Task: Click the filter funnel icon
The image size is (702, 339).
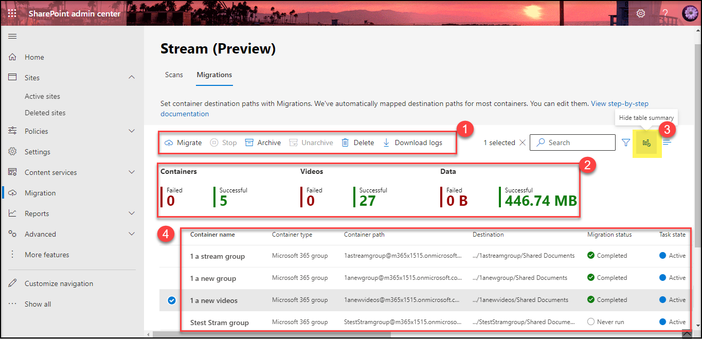Action: [x=626, y=142]
